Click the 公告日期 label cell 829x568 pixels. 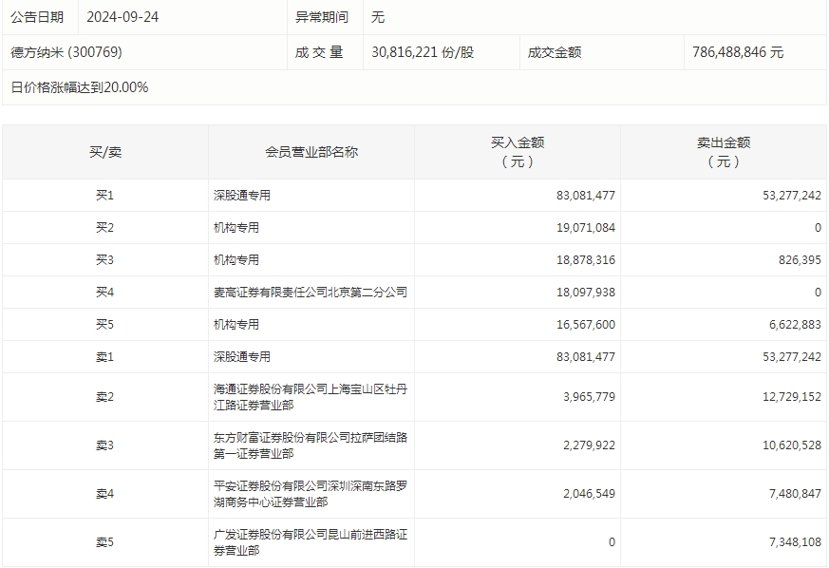[x=37, y=17]
